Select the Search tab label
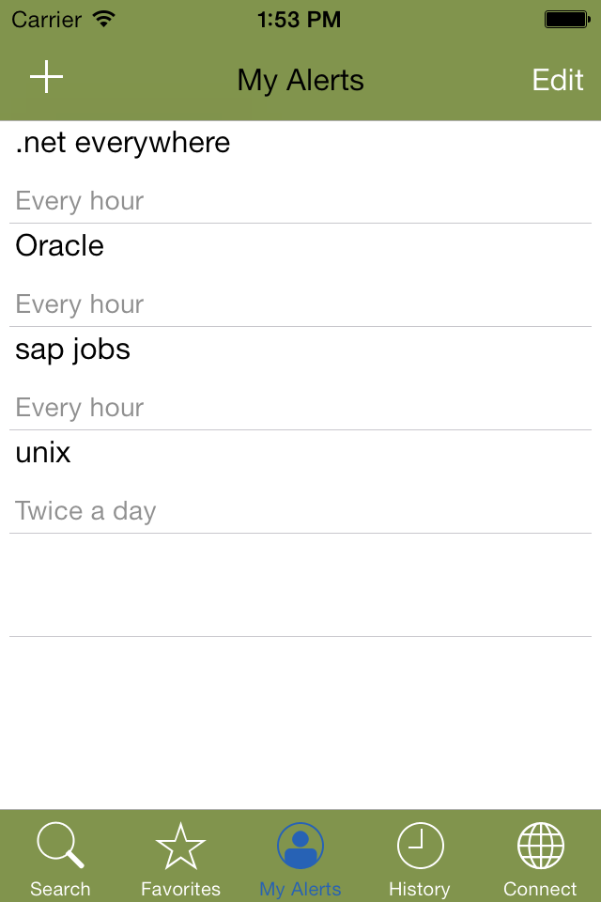 point(60,889)
